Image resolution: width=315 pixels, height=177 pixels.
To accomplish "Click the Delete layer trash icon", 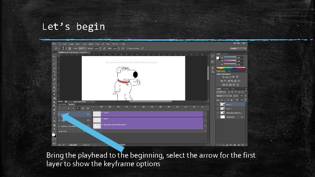I will [242, 145].
